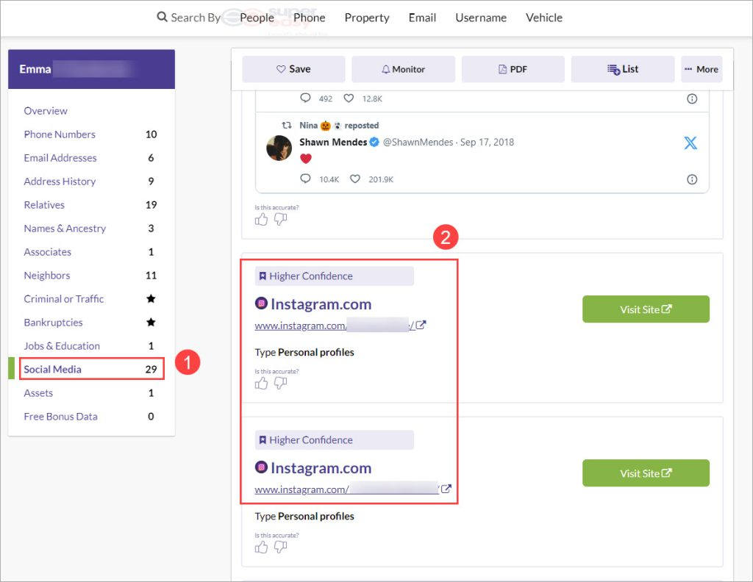
Task: Thumbs up the second Instagram result
Action: 261,547
